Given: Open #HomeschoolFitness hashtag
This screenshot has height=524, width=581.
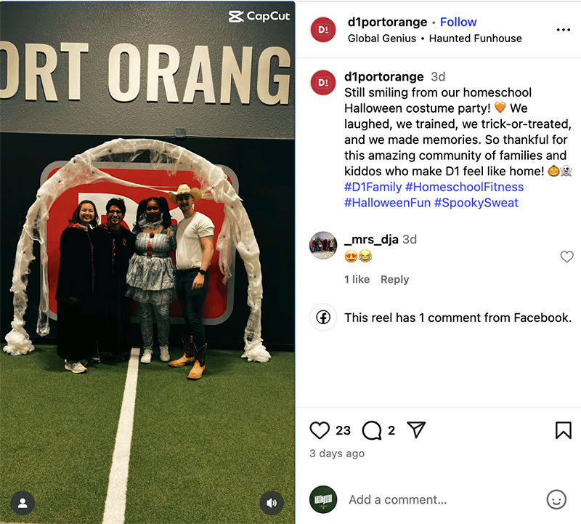Looking at the screenshot, I should pyautogui.click(x=464, y=187).
